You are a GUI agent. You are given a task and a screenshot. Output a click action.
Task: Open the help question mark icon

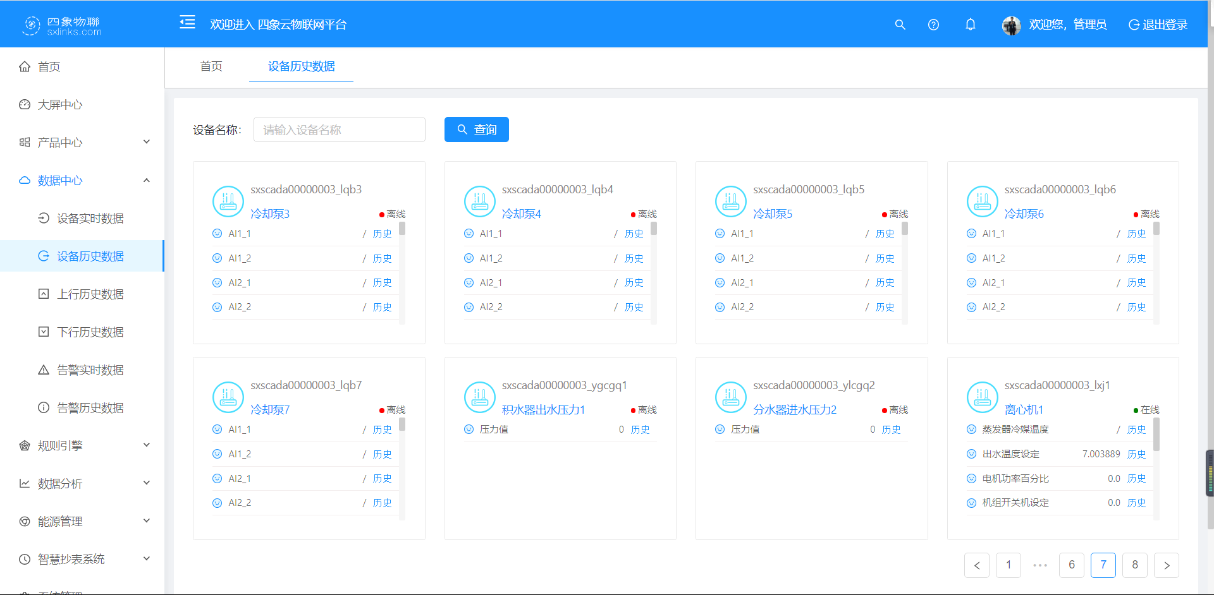point(933,25)
